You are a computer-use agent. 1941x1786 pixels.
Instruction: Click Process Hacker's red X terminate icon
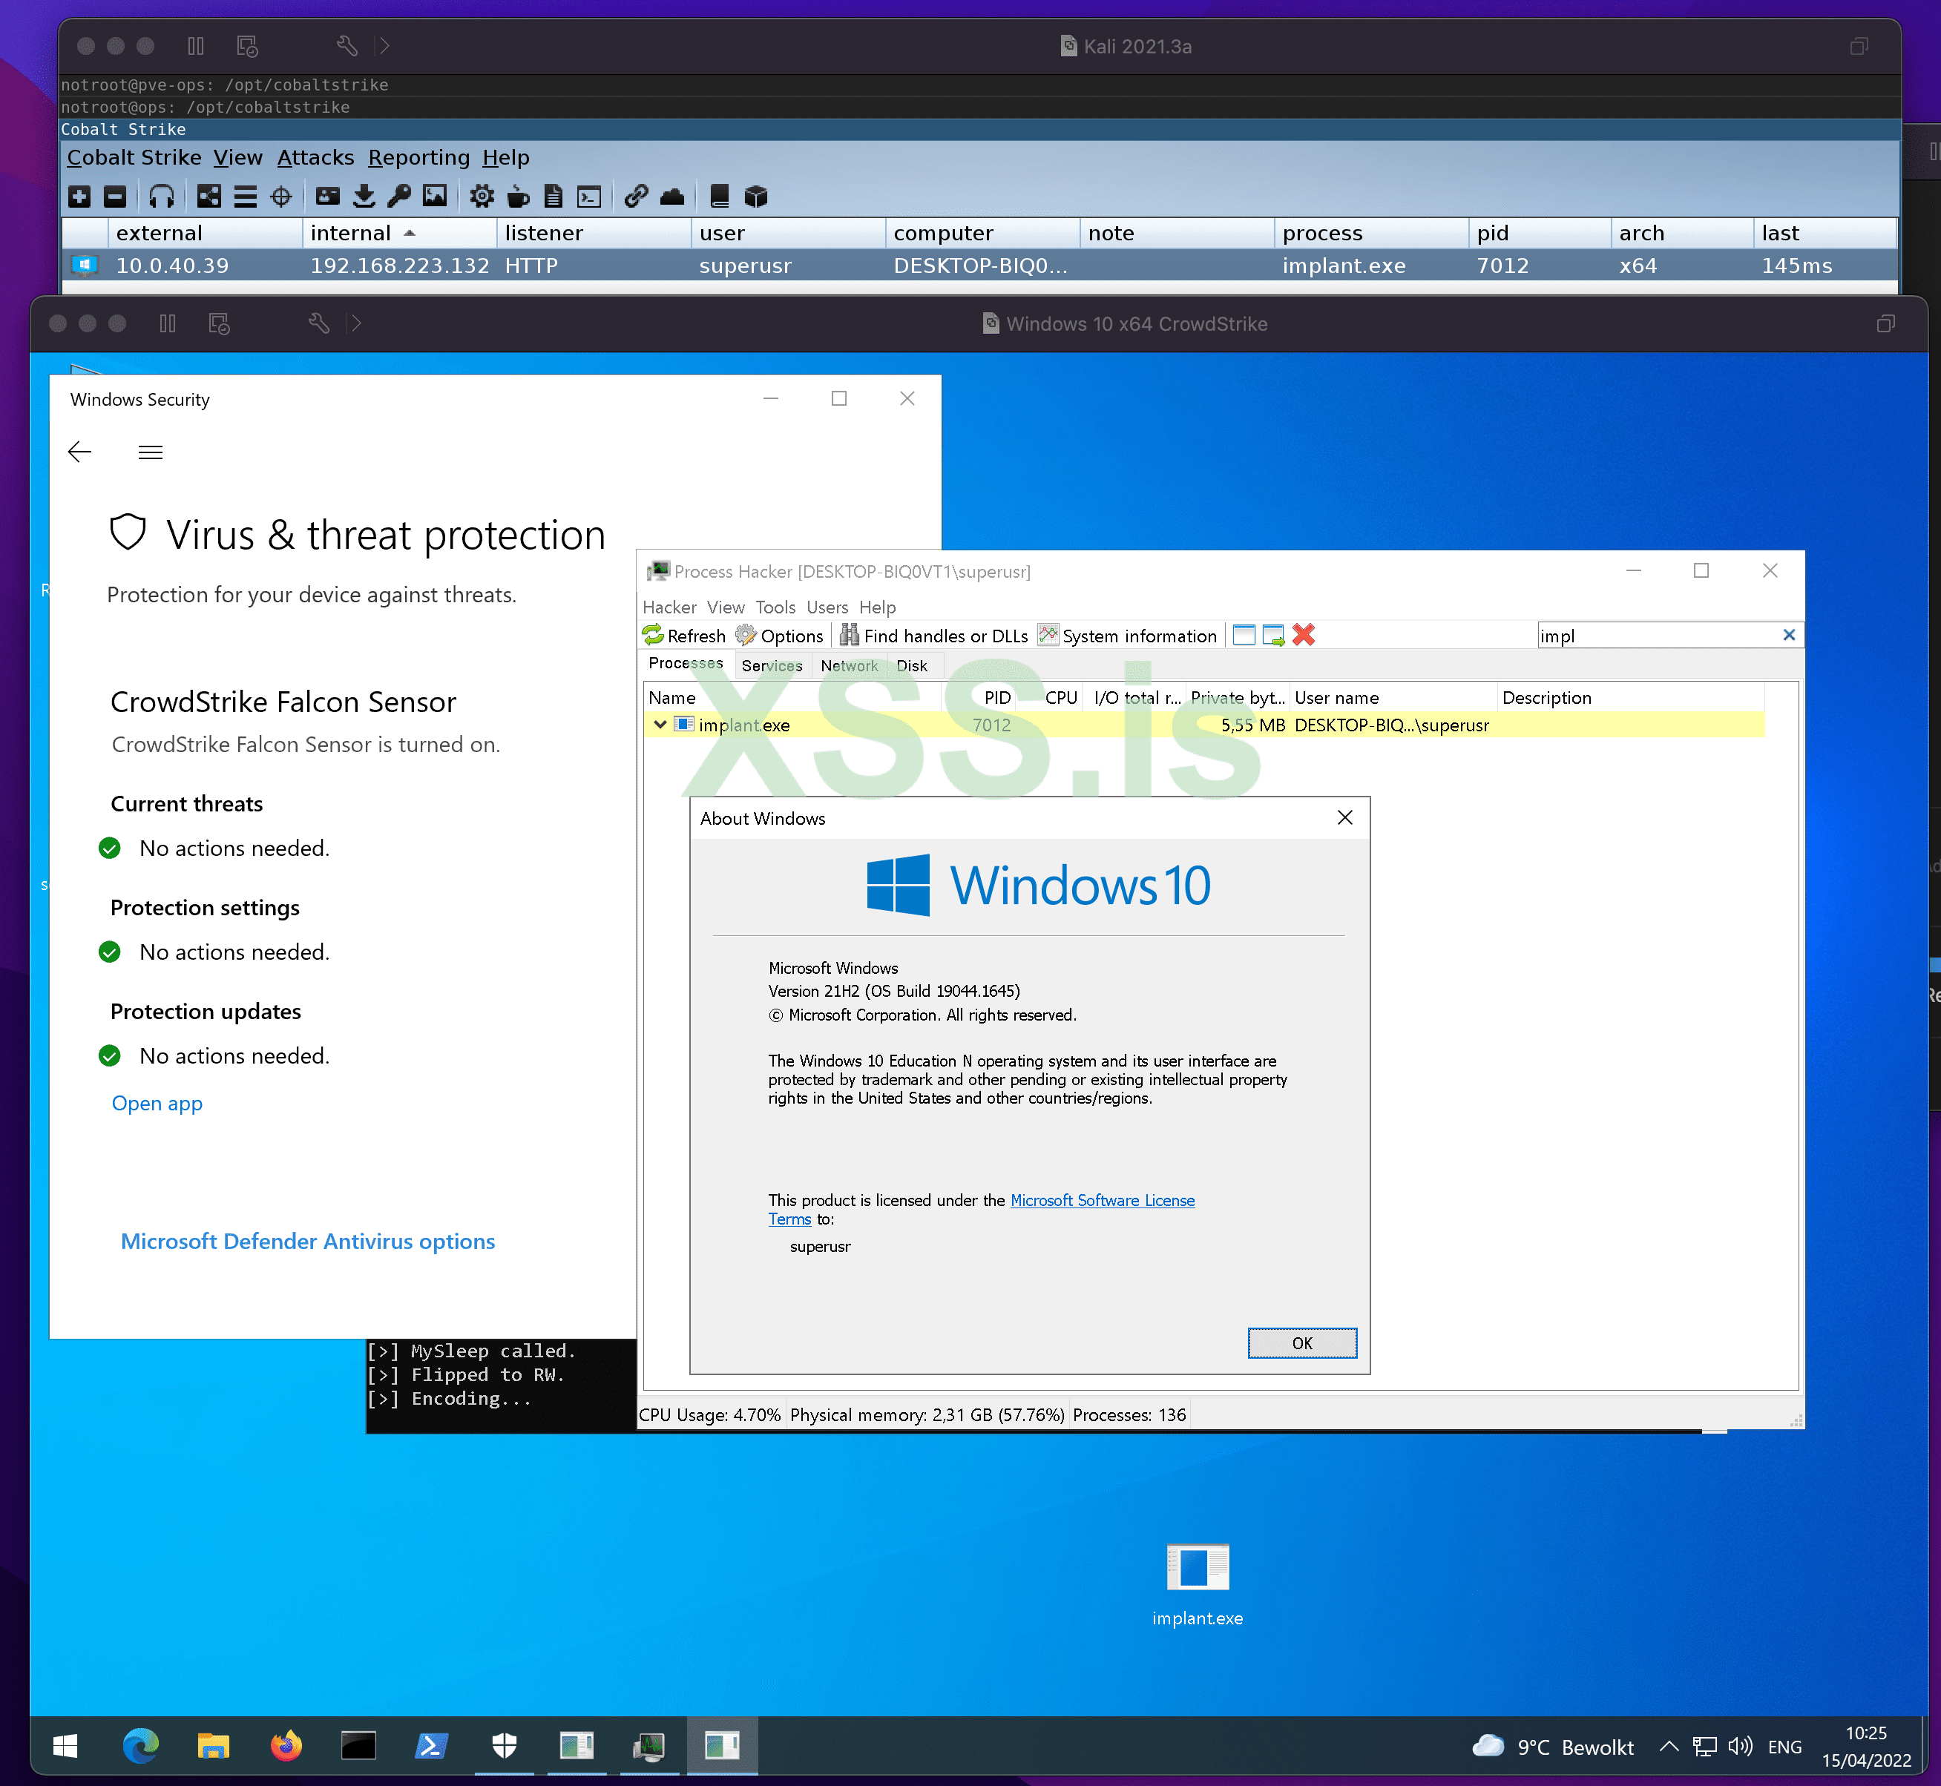click(1304, 635)
